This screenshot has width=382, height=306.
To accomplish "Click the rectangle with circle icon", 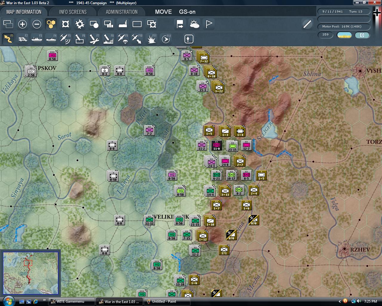I will click(x=94, y=24).
